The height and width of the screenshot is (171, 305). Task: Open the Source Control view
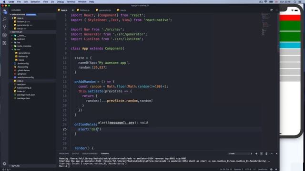(x=4, y=27)
